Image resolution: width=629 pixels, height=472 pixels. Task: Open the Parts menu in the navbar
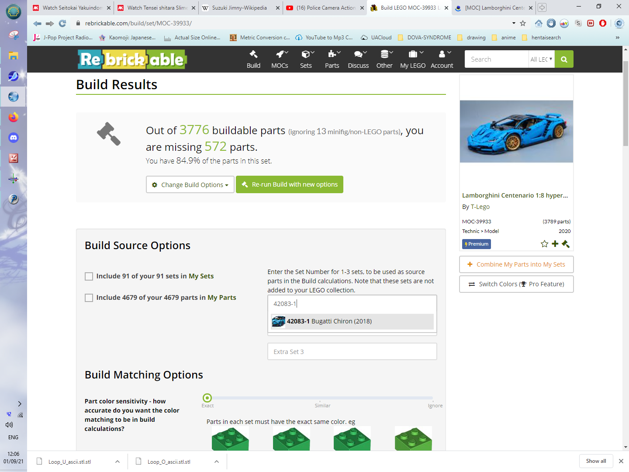[x=332, y=59]
